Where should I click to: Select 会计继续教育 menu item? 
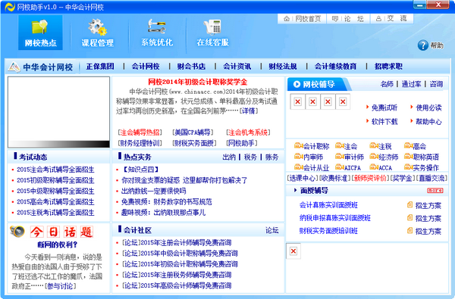[335, 67]
